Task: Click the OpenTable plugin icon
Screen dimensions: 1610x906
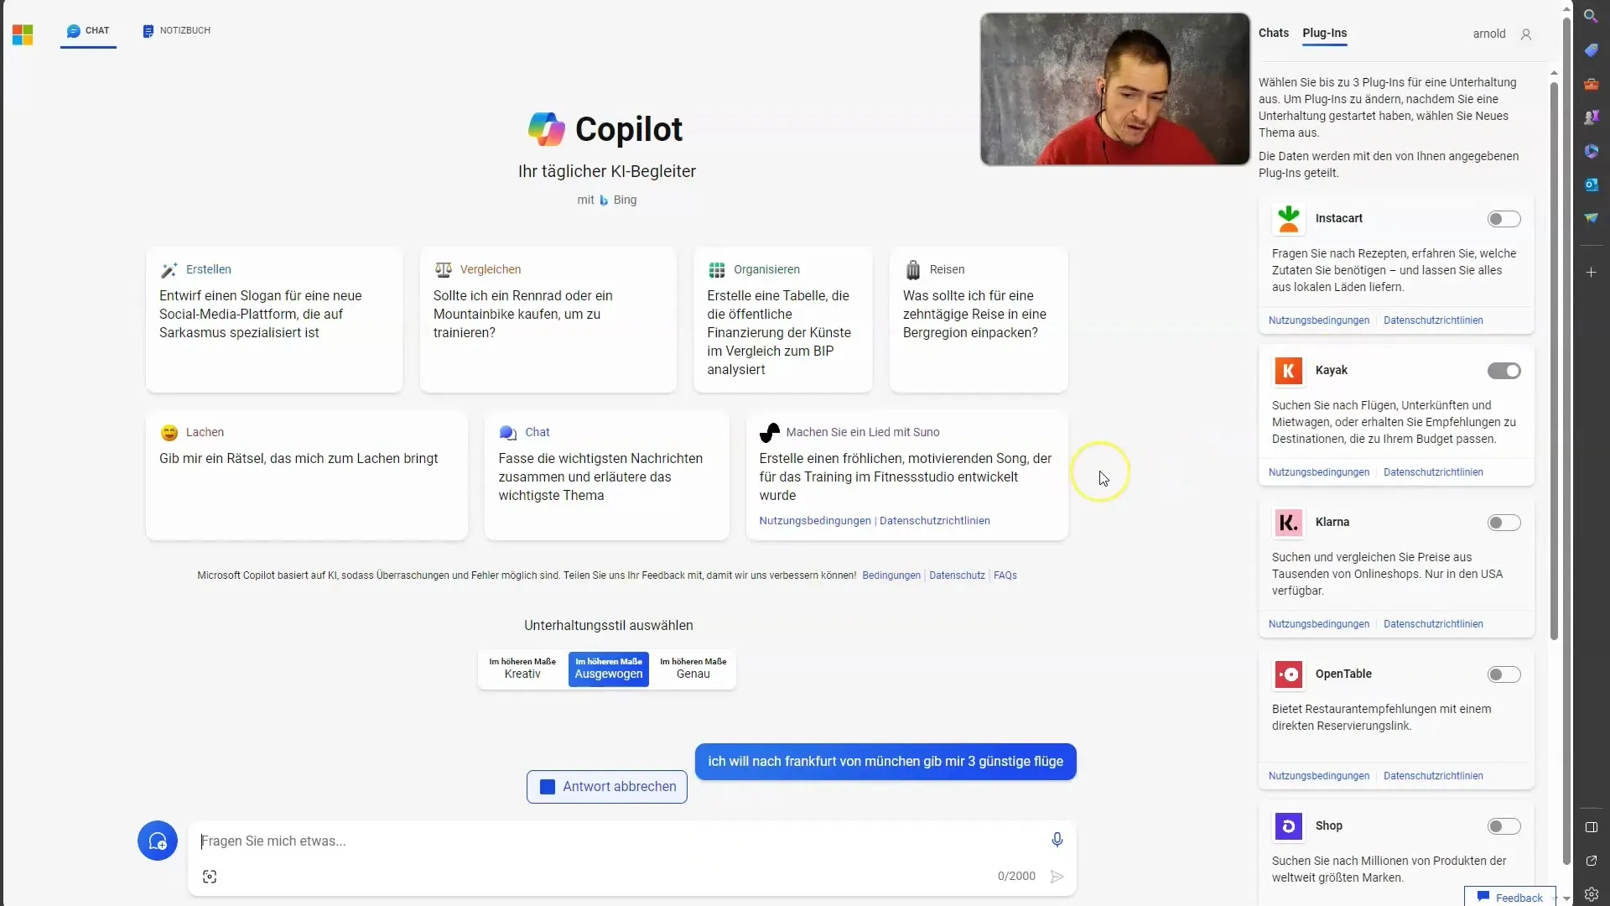Action: [x=1288, y=674]
